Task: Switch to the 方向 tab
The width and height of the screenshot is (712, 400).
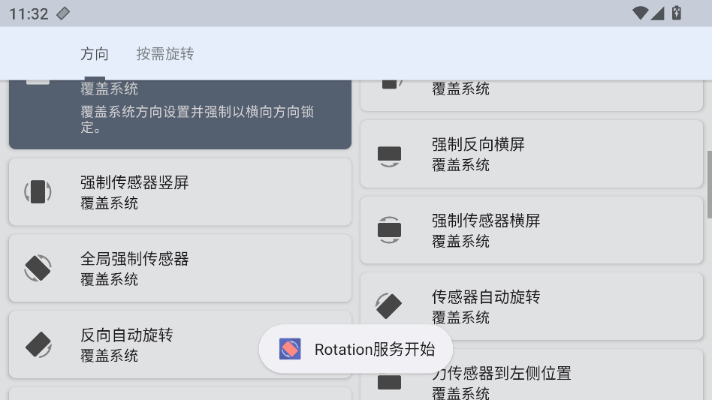Action: 95,53
